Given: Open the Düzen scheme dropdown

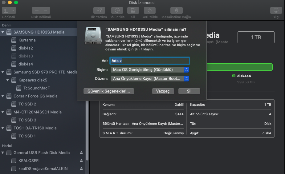Looking at the screenshot, I should pos(149,79).
